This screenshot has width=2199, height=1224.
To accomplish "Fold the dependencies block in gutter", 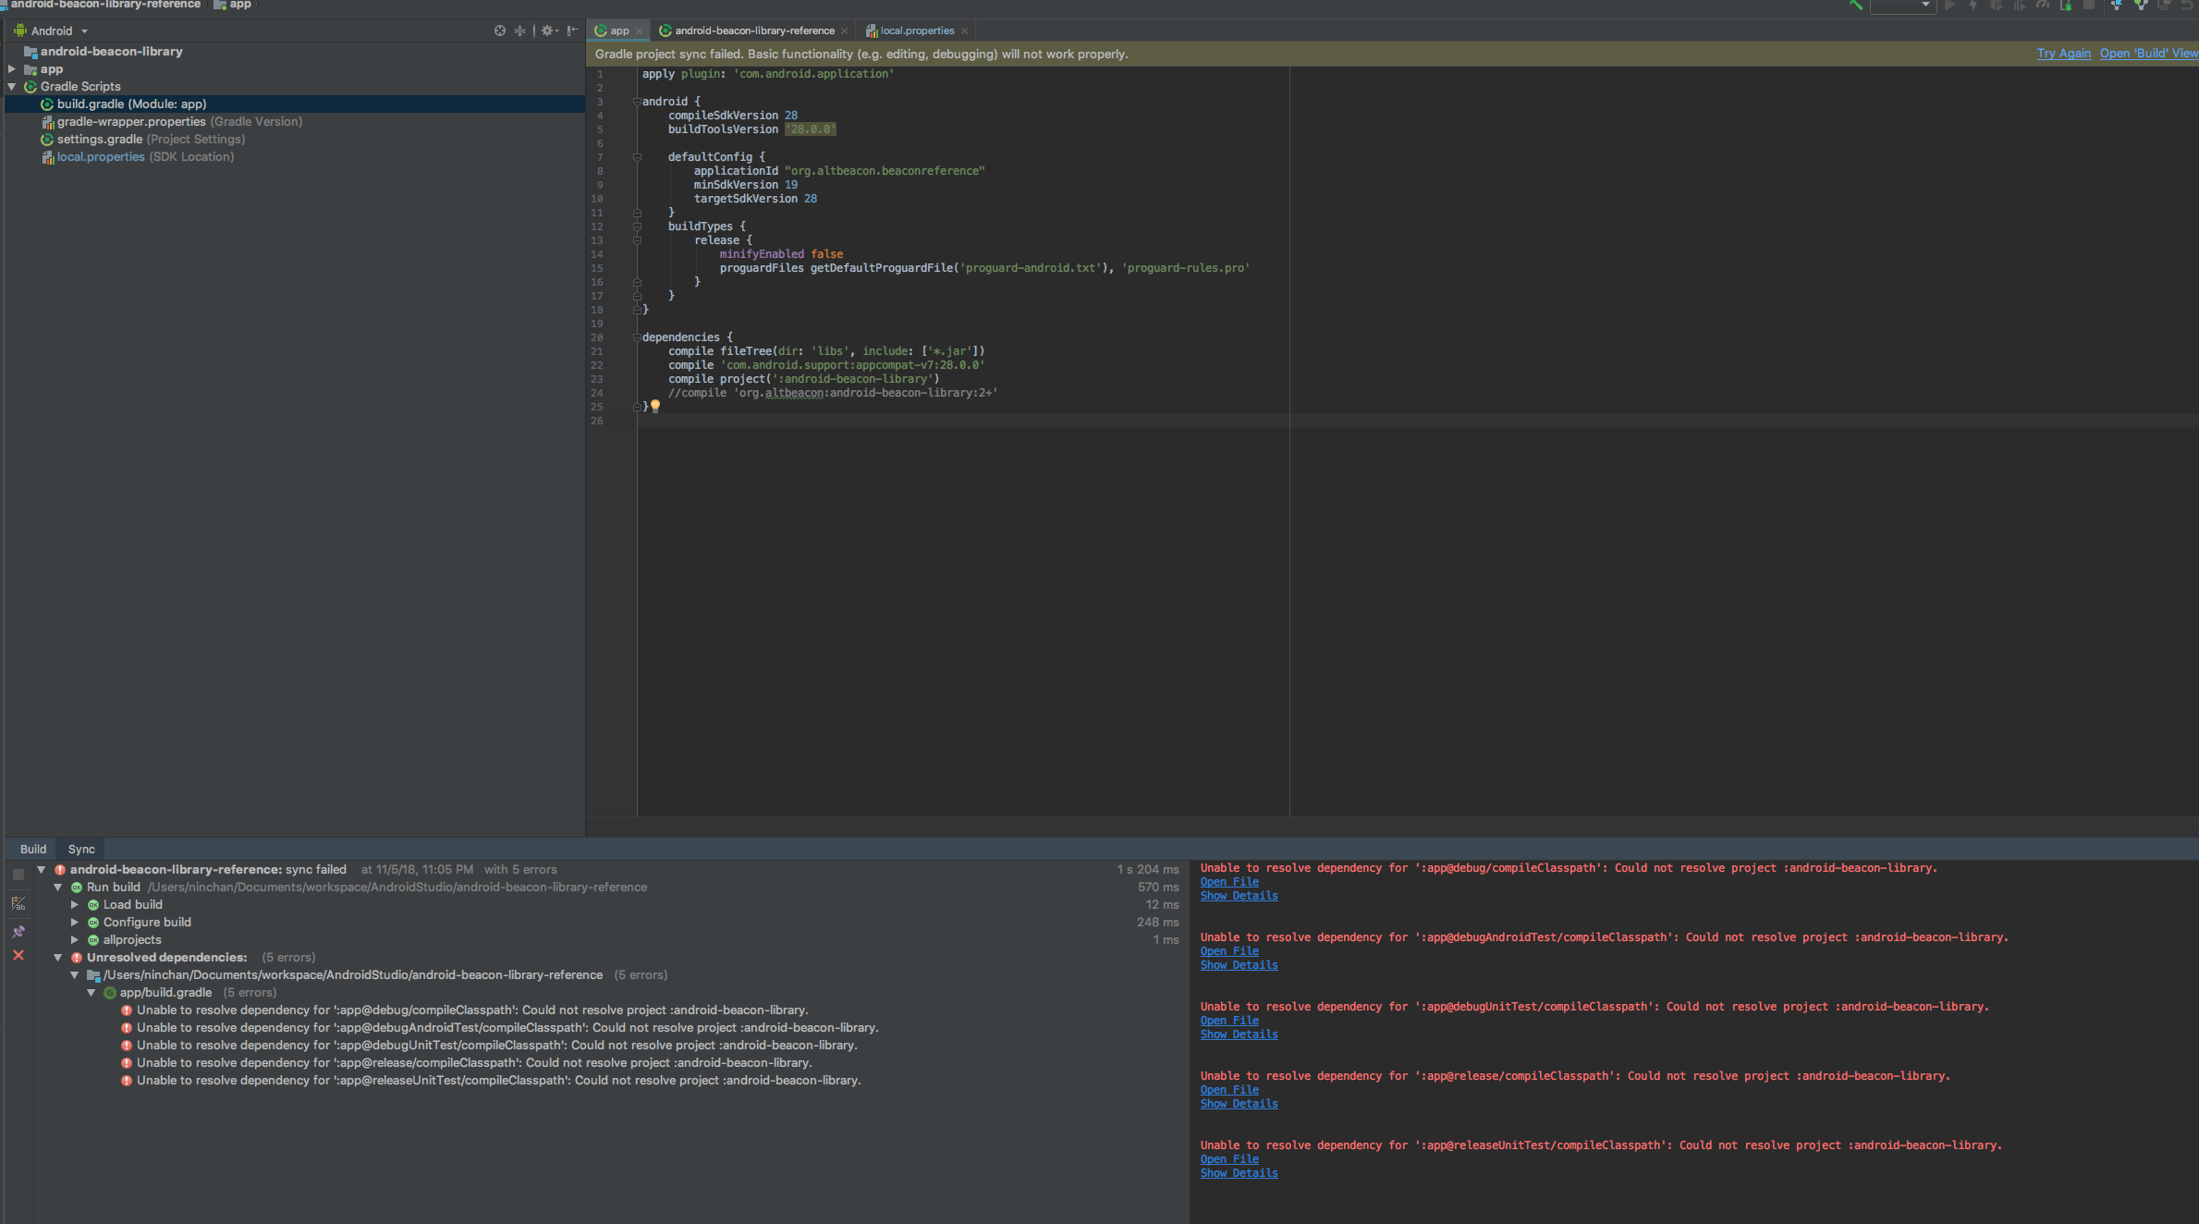I will 637,337.
